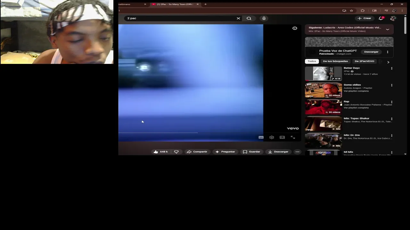
Task: Open 'Ver playlist completa' for Some oldies
Action: (356, 91)
